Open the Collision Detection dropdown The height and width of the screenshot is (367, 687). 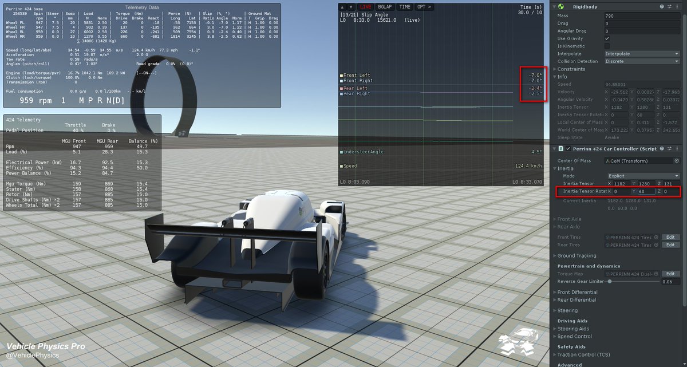click(643, 61)
